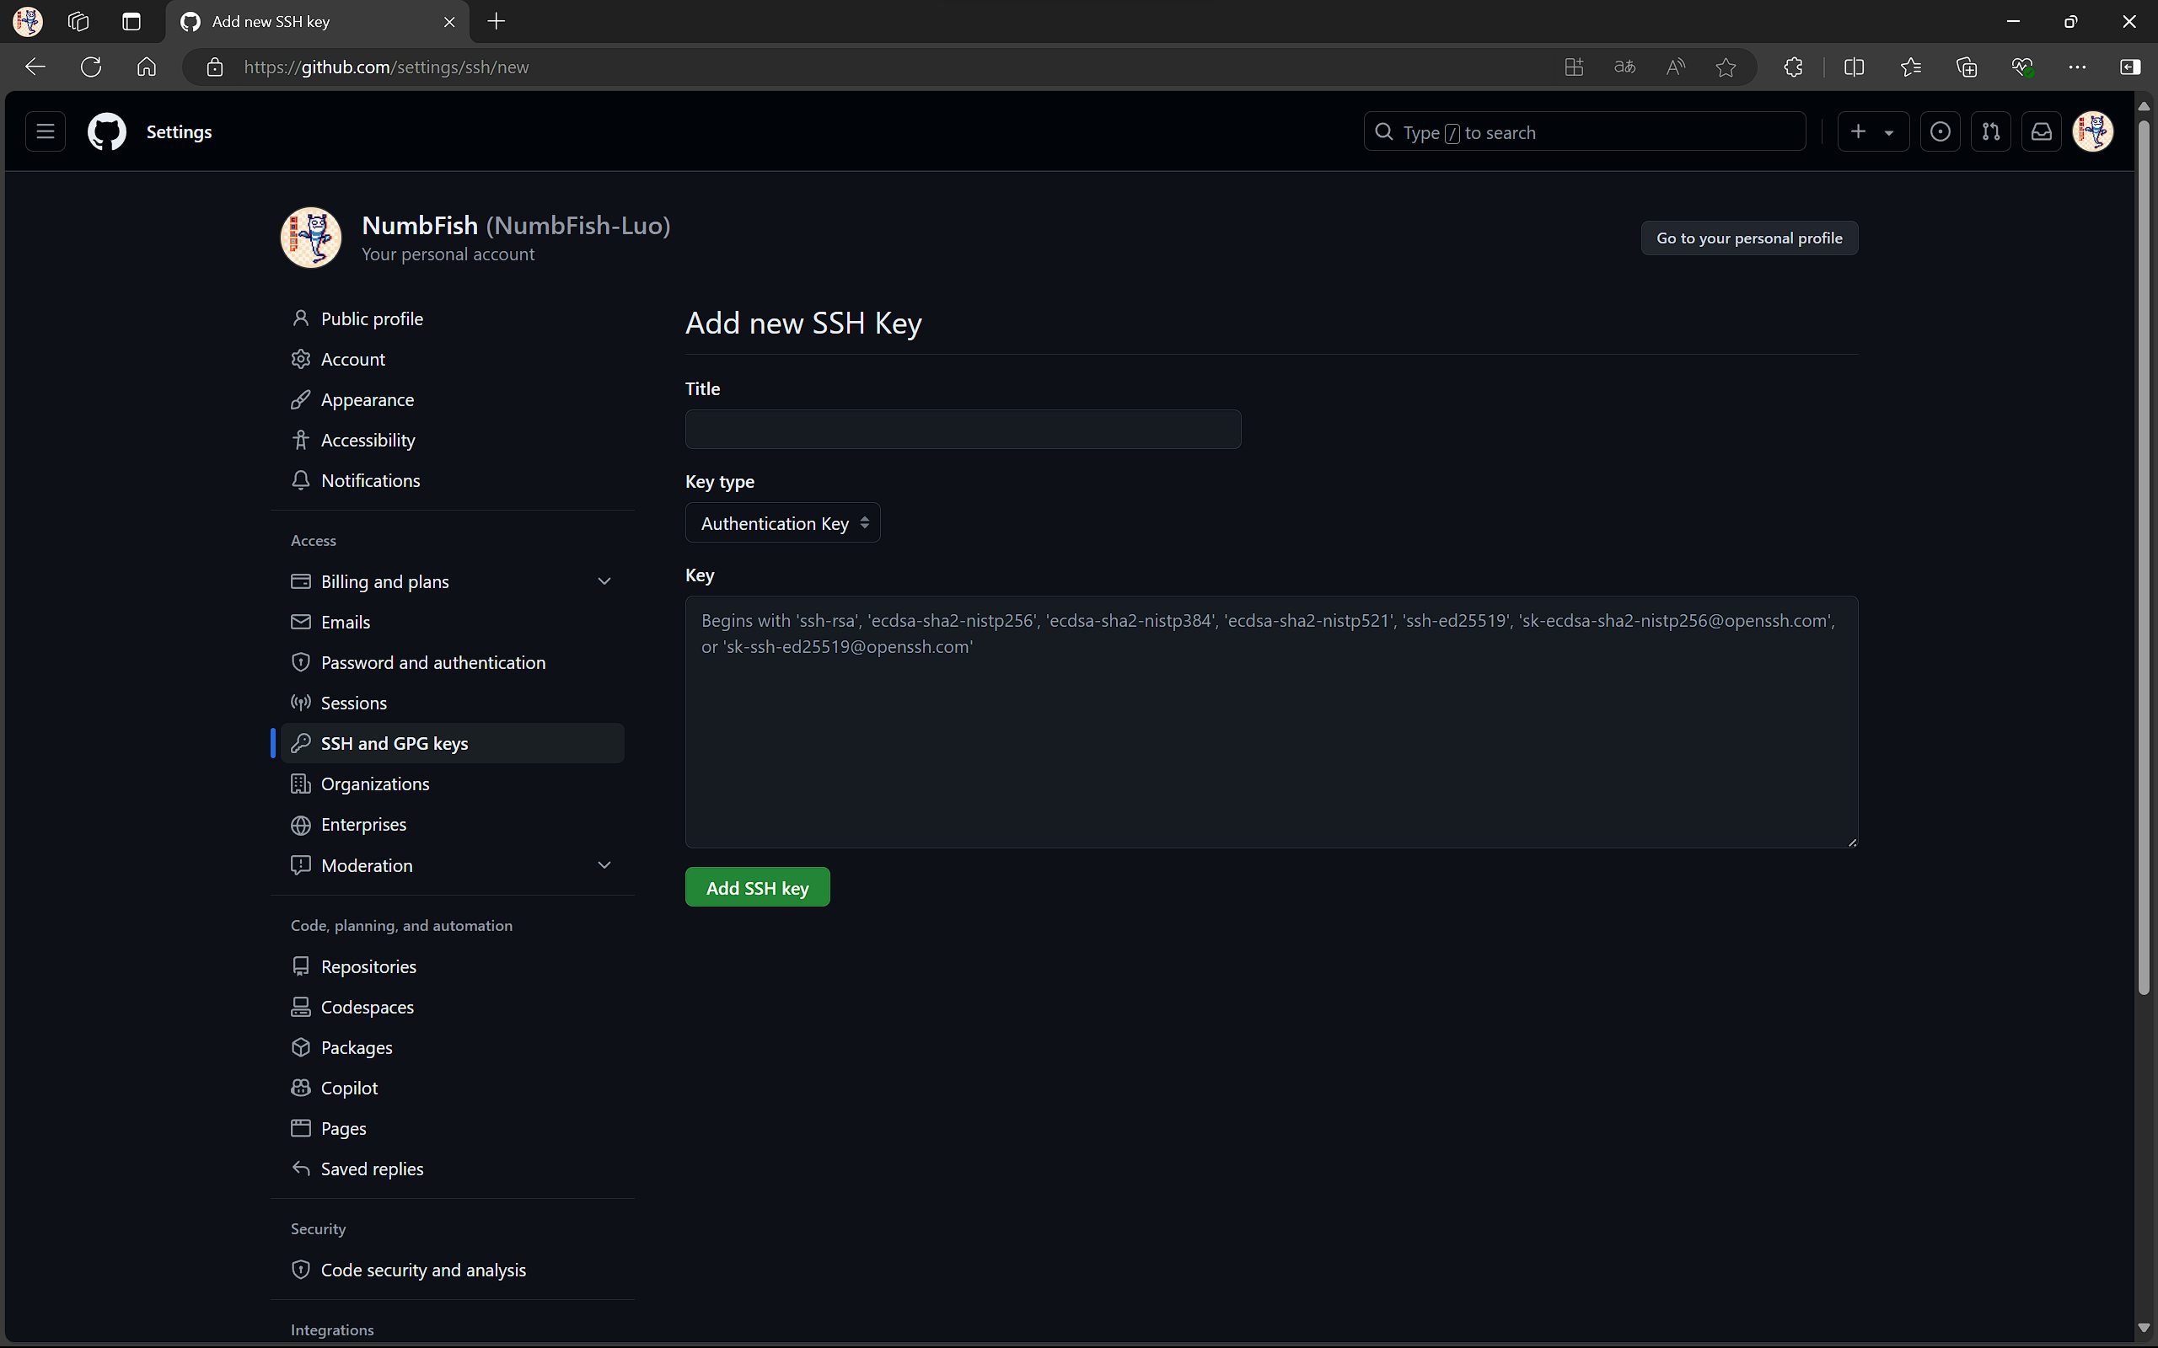Click the page vertical scrollbar
The height and width of the screenshot is (1348, 2158).
(x=2144, y=557)
